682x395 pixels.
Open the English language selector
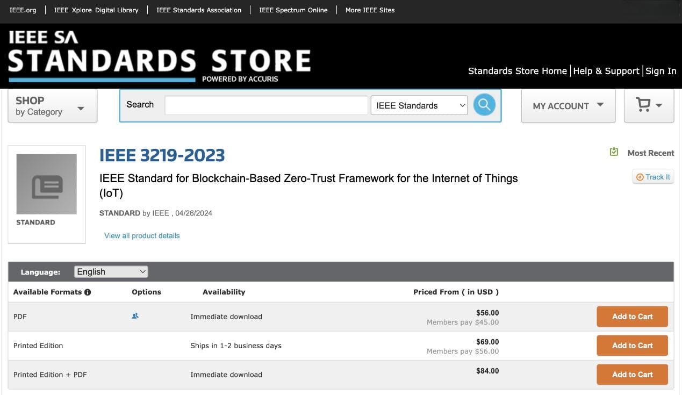click(111, 272)
